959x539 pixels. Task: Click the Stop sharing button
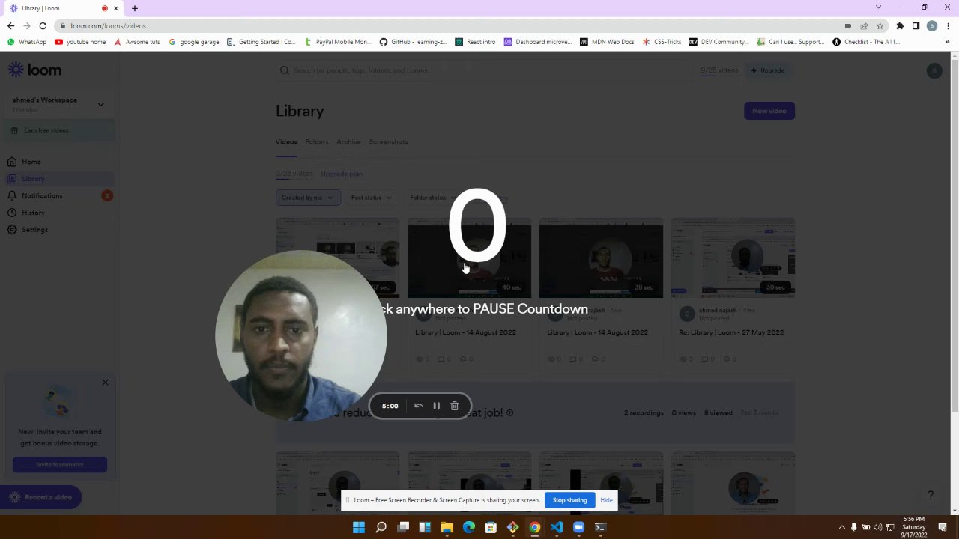coord(569,500)
